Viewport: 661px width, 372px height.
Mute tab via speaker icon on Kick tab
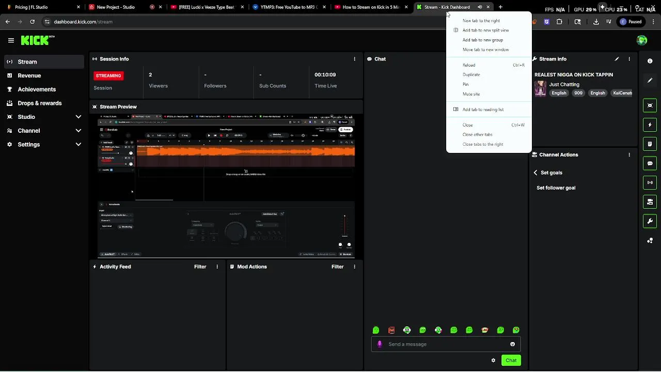[x=480, y=7]
